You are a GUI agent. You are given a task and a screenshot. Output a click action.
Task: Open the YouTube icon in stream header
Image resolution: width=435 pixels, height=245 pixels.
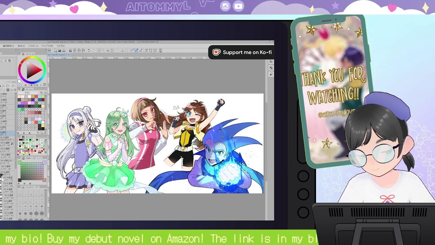(239, 6)
